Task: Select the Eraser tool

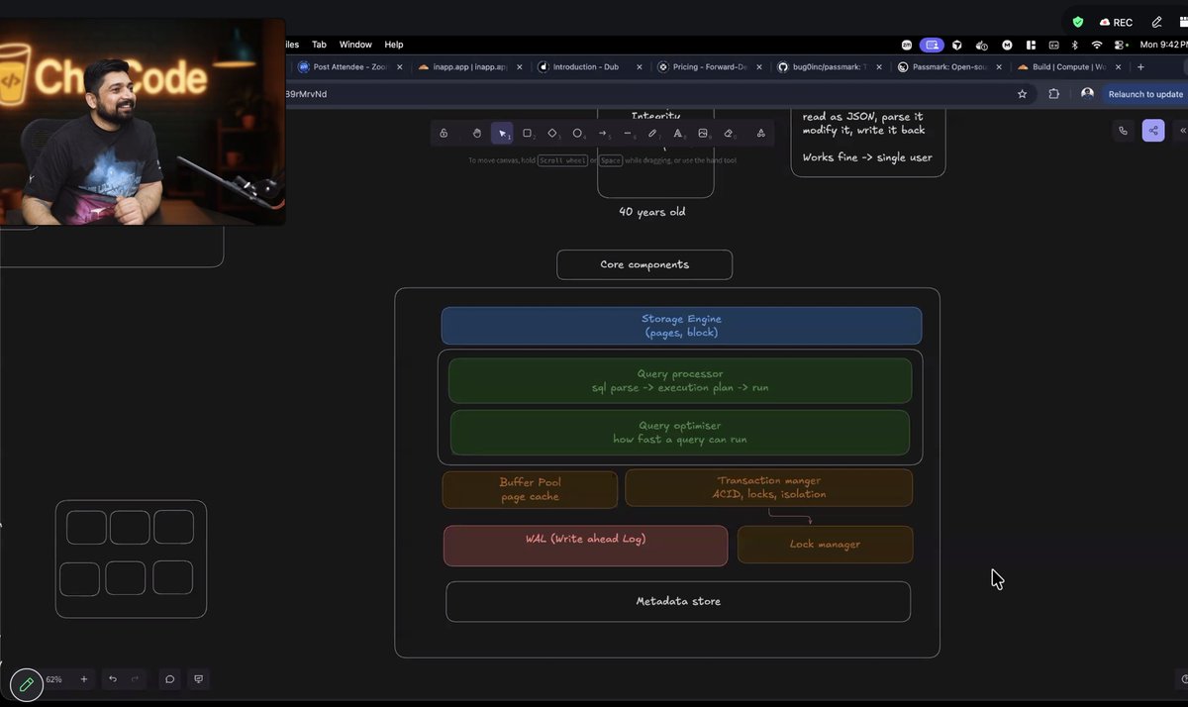Action: (728, 133)
